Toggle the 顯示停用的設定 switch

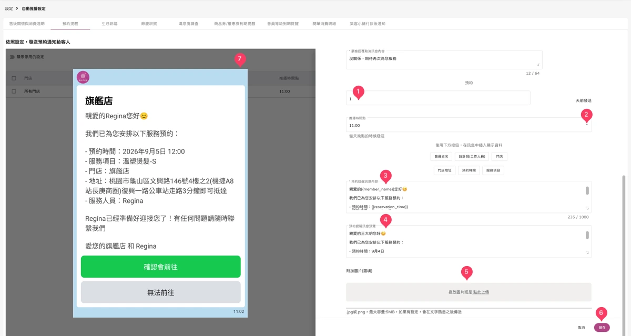[12, 57]
